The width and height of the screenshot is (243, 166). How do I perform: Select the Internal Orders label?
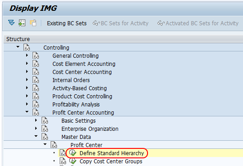71,80
